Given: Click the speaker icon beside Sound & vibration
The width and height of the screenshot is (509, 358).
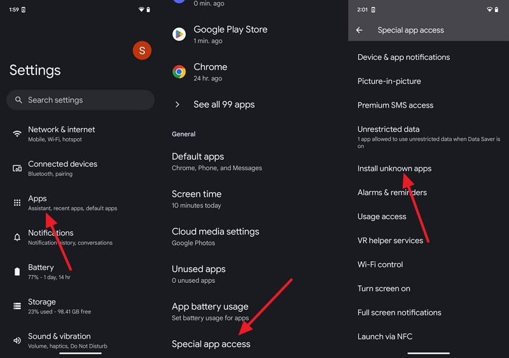Looking at the screenshot, I should coord(17,340).
